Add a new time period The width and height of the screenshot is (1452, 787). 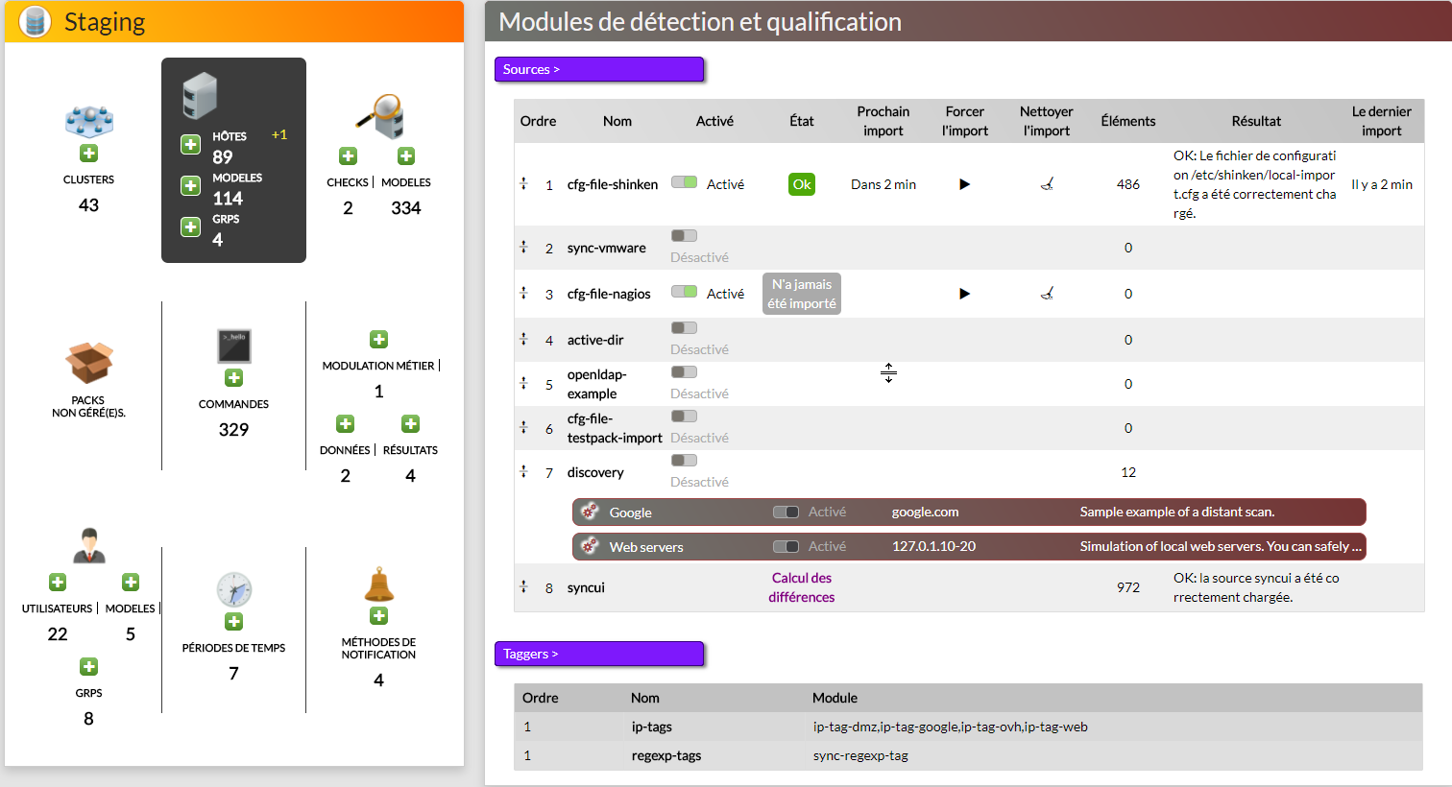pos(233,622)
